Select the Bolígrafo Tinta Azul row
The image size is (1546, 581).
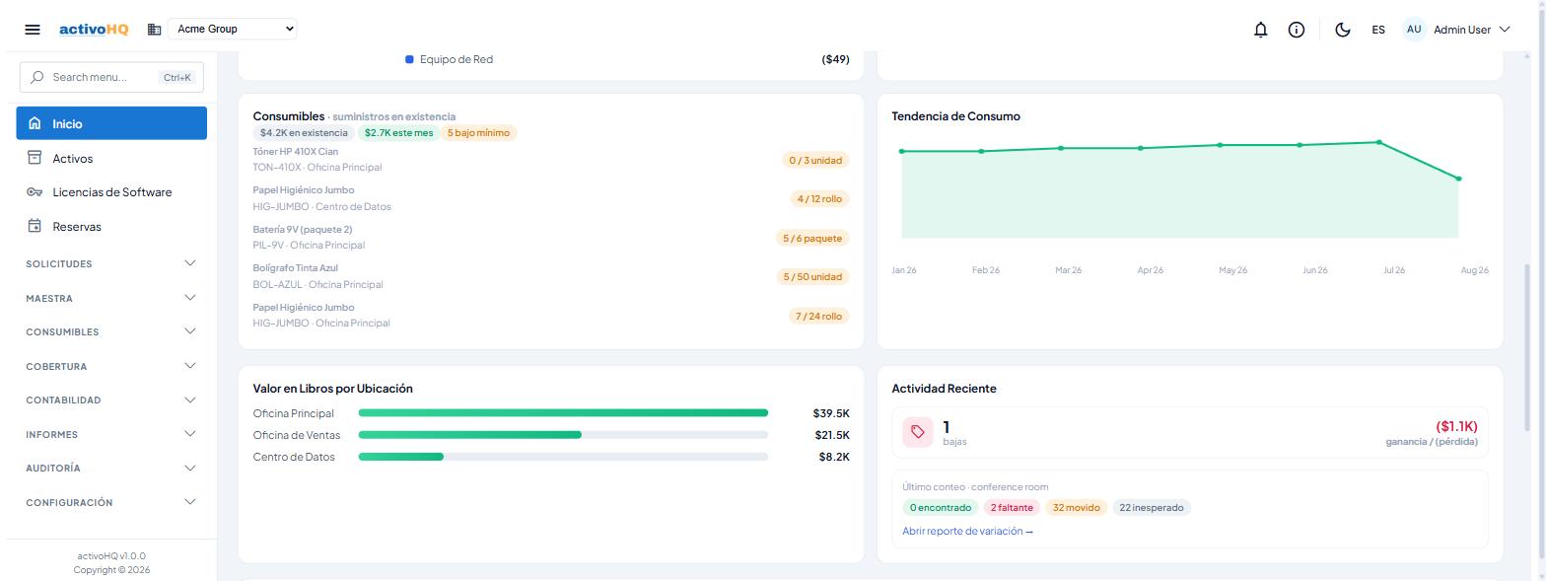click(x=551, y=276)
